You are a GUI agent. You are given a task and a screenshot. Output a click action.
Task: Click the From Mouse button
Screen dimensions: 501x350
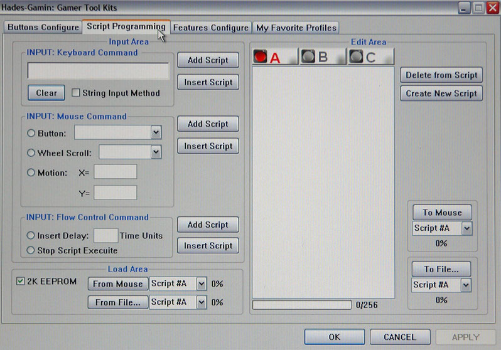point(118,284)
